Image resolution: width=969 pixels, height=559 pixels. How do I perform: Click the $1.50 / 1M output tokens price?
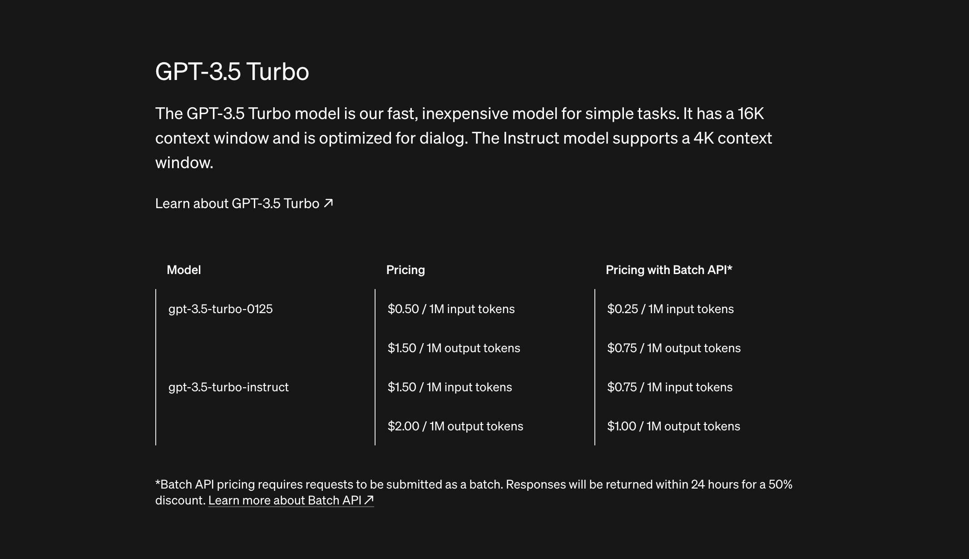pos(454,348)
